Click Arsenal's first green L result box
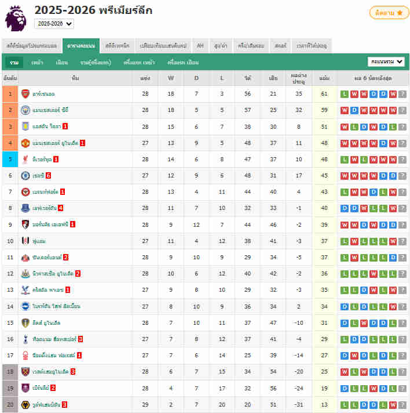The width and height of the screenshot is (410, 413). click(x=345, y=94)
